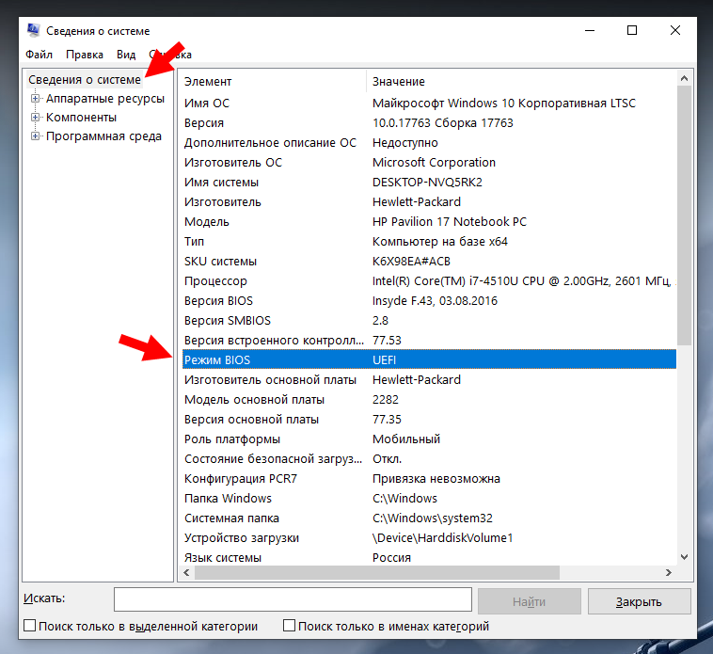This screenshot has height=654, width=713.
Task: Select Аппаратные ресурсы in the tree
Action: [x=105, y=98]
